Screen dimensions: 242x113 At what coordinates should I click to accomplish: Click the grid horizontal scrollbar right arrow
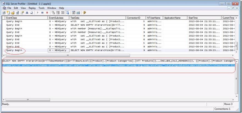point(233,55)
